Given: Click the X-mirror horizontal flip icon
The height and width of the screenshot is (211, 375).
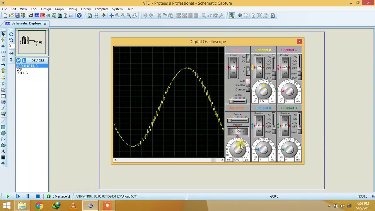Looking at the screenshot, I should click(11, 53).
